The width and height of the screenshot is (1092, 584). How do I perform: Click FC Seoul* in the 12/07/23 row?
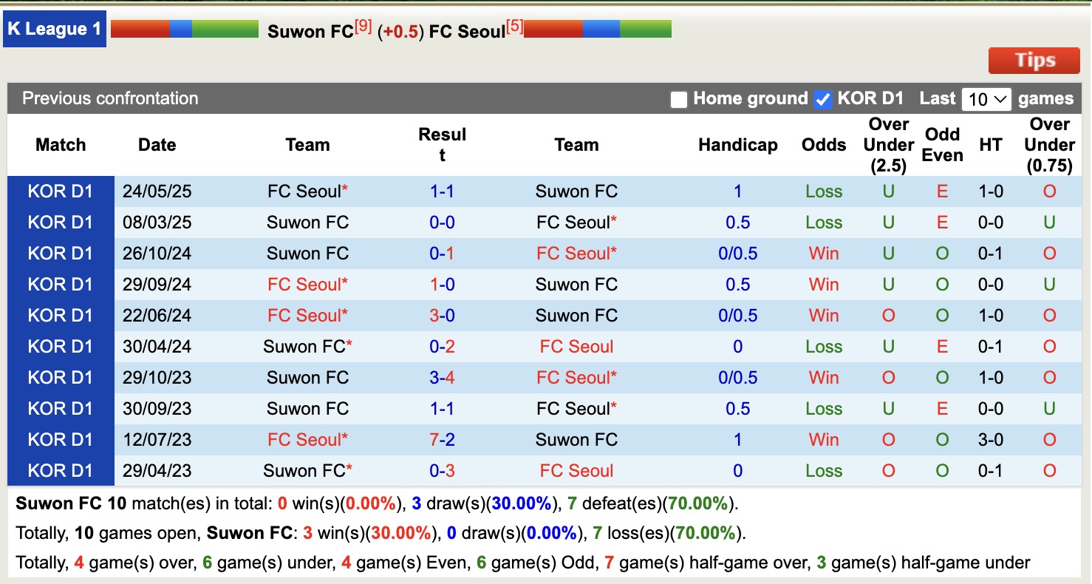click(307, 439)
